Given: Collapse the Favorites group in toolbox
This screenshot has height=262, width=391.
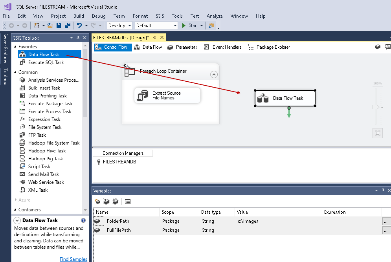Looking at the screenshot, I should (15, 47).
